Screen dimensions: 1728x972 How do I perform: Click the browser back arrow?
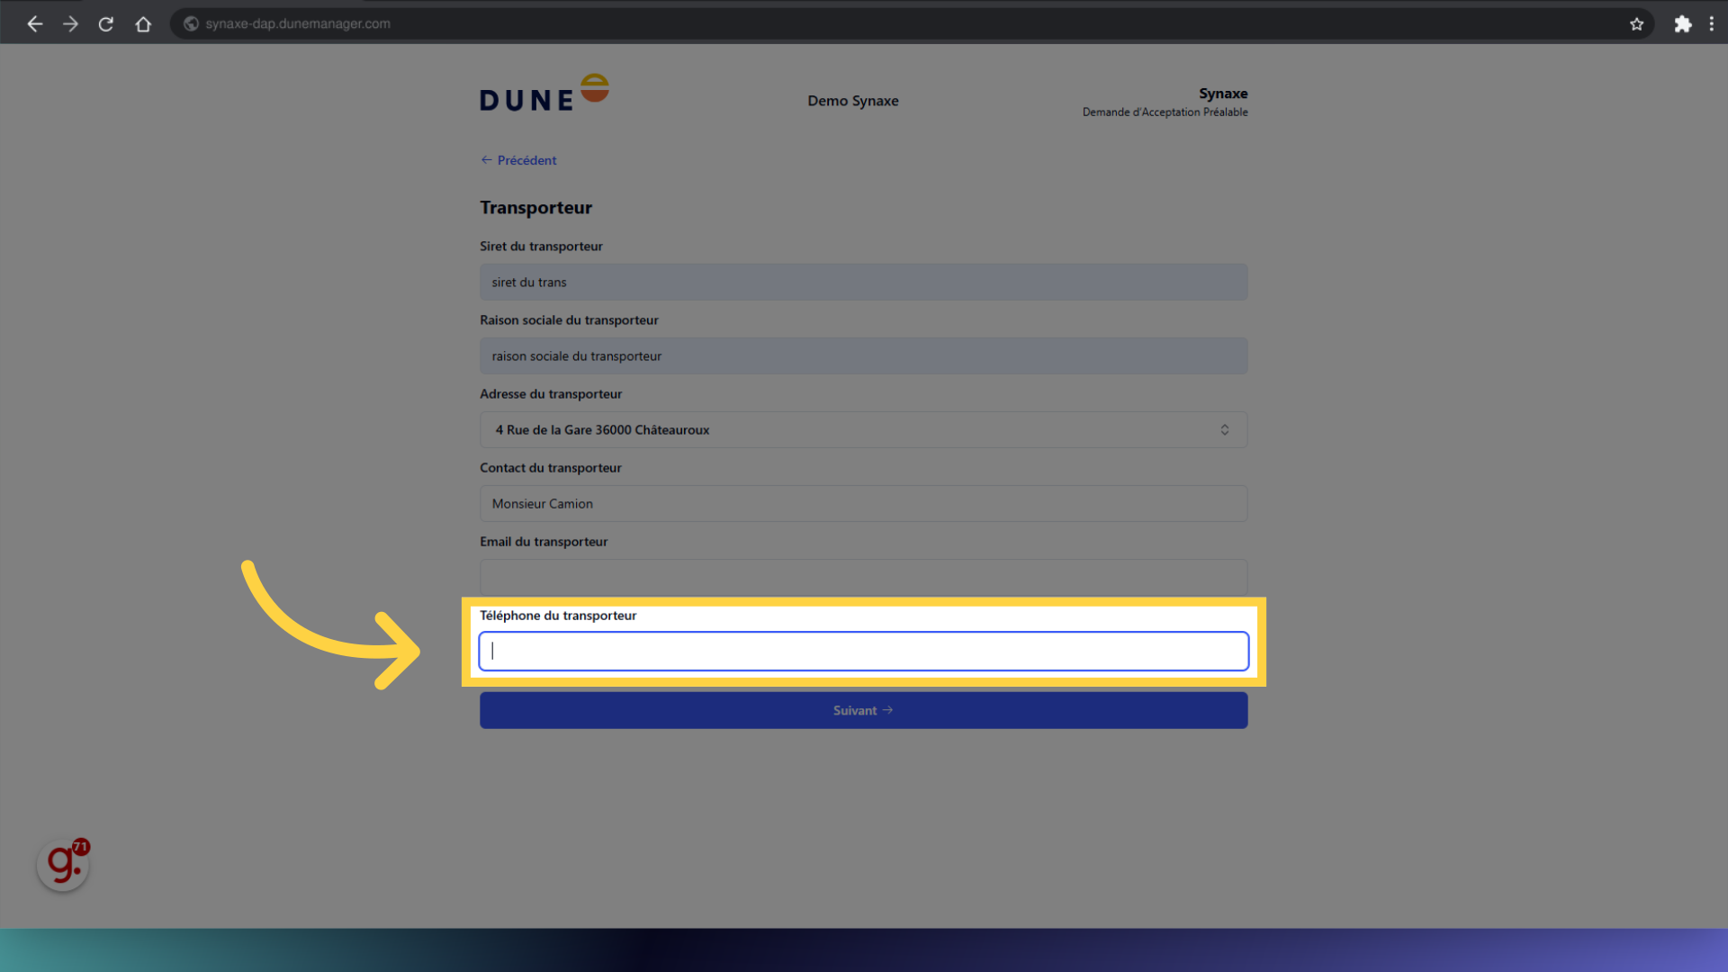(x=35, y=24)
